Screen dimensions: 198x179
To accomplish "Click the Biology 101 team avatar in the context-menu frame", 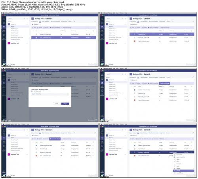I will pos(107,135).
